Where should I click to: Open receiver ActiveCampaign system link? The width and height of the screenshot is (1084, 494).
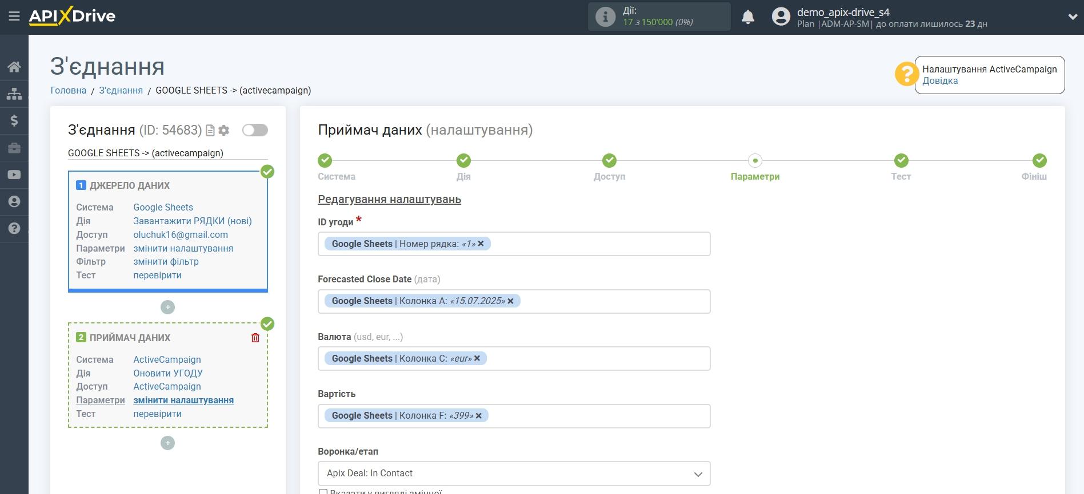coord(167,360)
